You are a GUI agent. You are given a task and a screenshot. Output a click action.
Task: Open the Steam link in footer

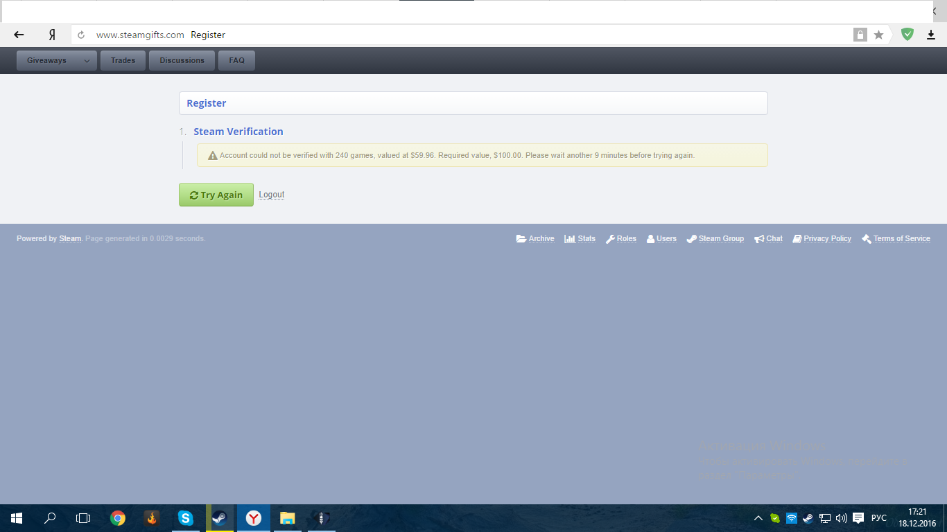(70, 238)
